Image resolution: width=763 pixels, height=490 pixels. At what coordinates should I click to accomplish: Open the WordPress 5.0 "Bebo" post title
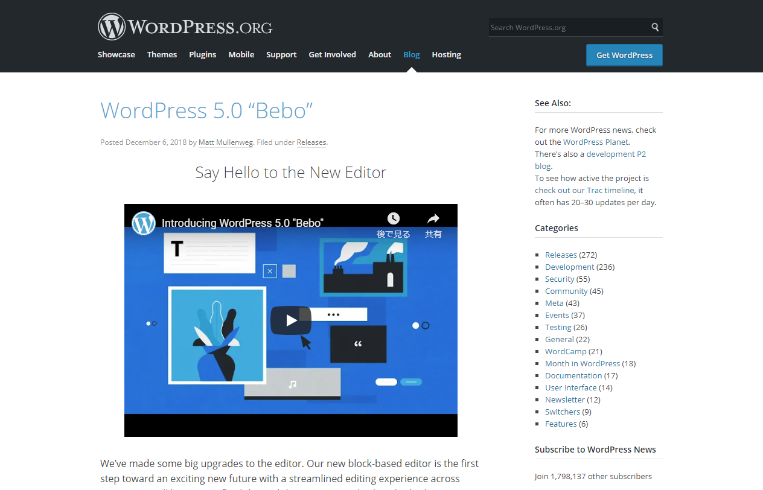click(206, 110)
